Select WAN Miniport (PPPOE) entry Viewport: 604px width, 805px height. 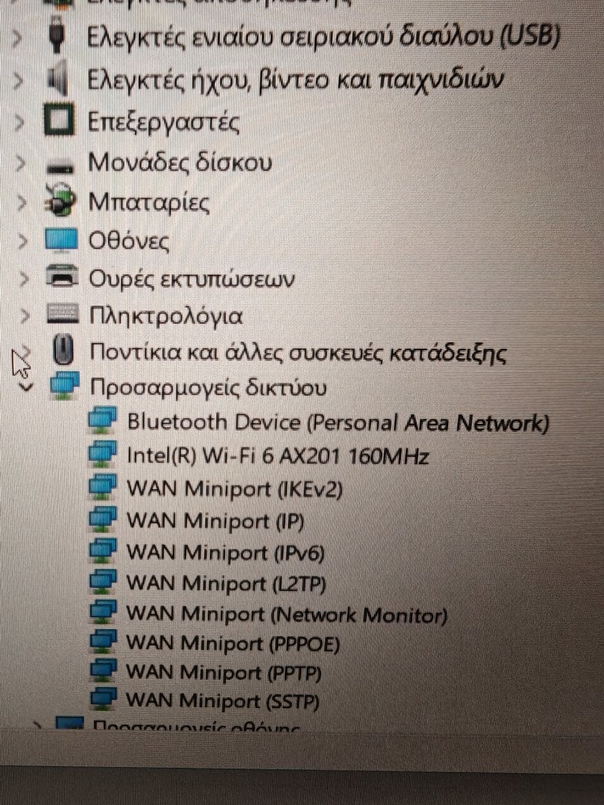coord(233,644)
